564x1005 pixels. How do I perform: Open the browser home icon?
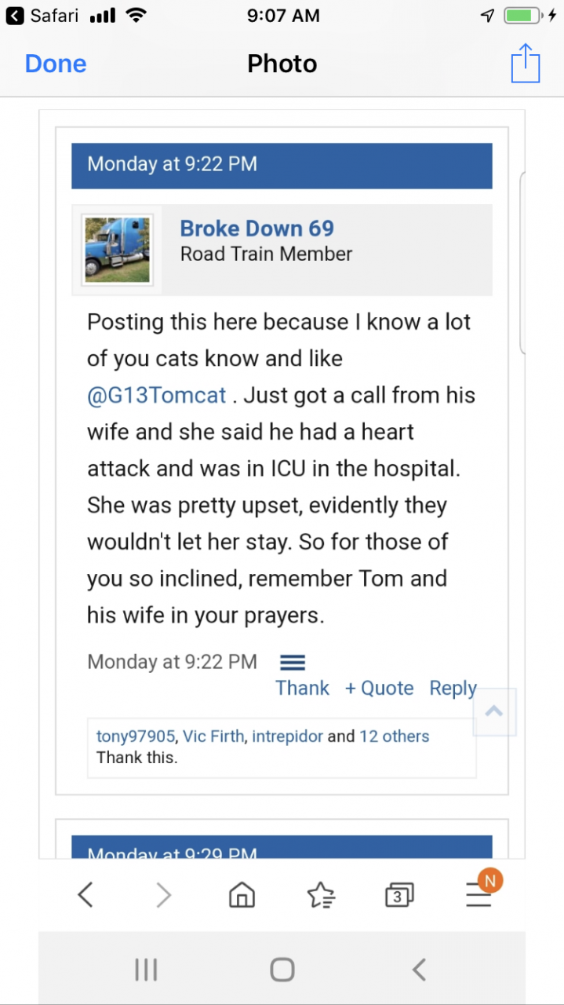coord(242,894)
